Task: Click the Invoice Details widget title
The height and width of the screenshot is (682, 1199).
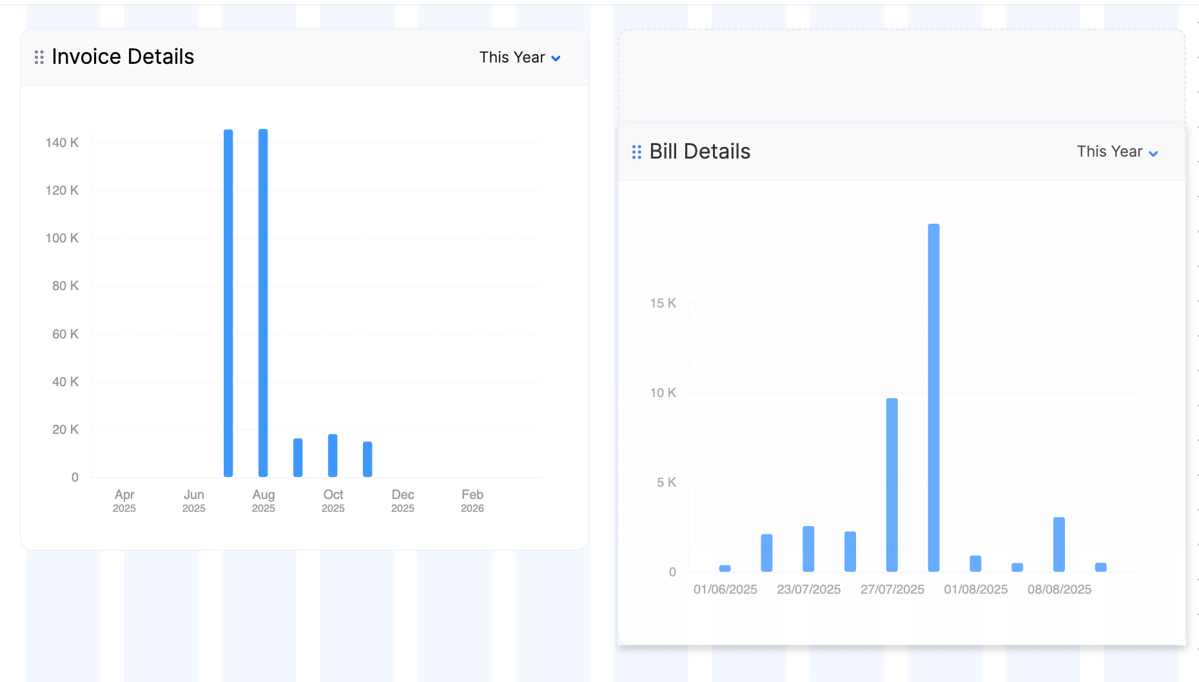Action: pos(122,57)
